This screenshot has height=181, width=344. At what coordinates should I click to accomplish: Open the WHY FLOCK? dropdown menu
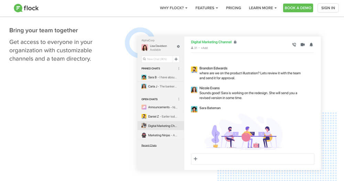tap(173, 8)
